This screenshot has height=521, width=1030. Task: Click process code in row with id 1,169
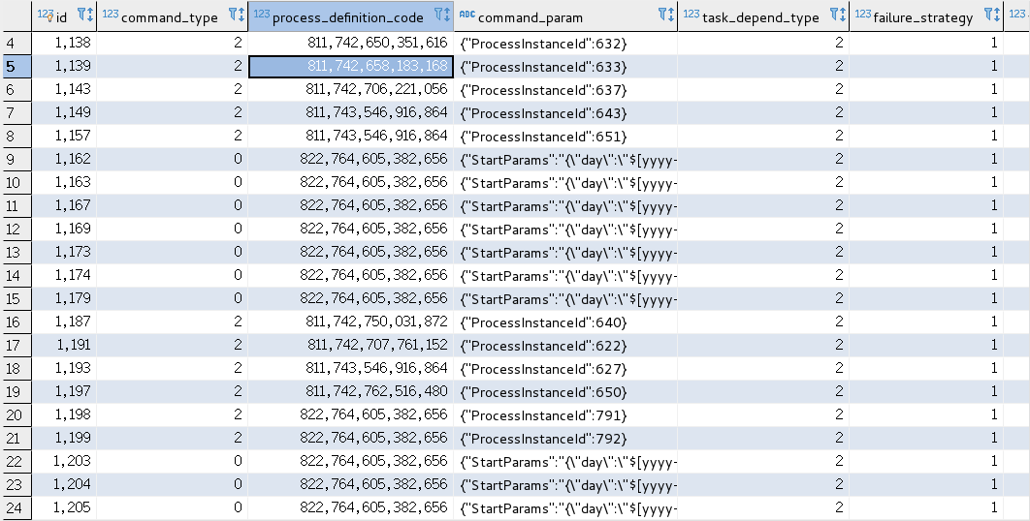click(351, 229)
